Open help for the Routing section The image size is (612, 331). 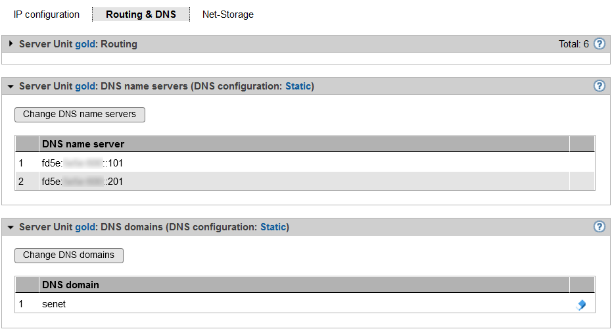[599, 44]
